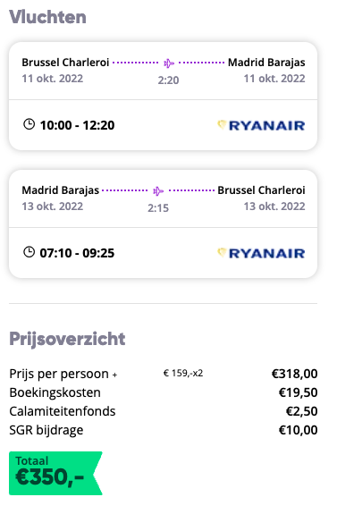
Task: Click the Ryanair logo on return flight
Action: [x=261, y=253]
